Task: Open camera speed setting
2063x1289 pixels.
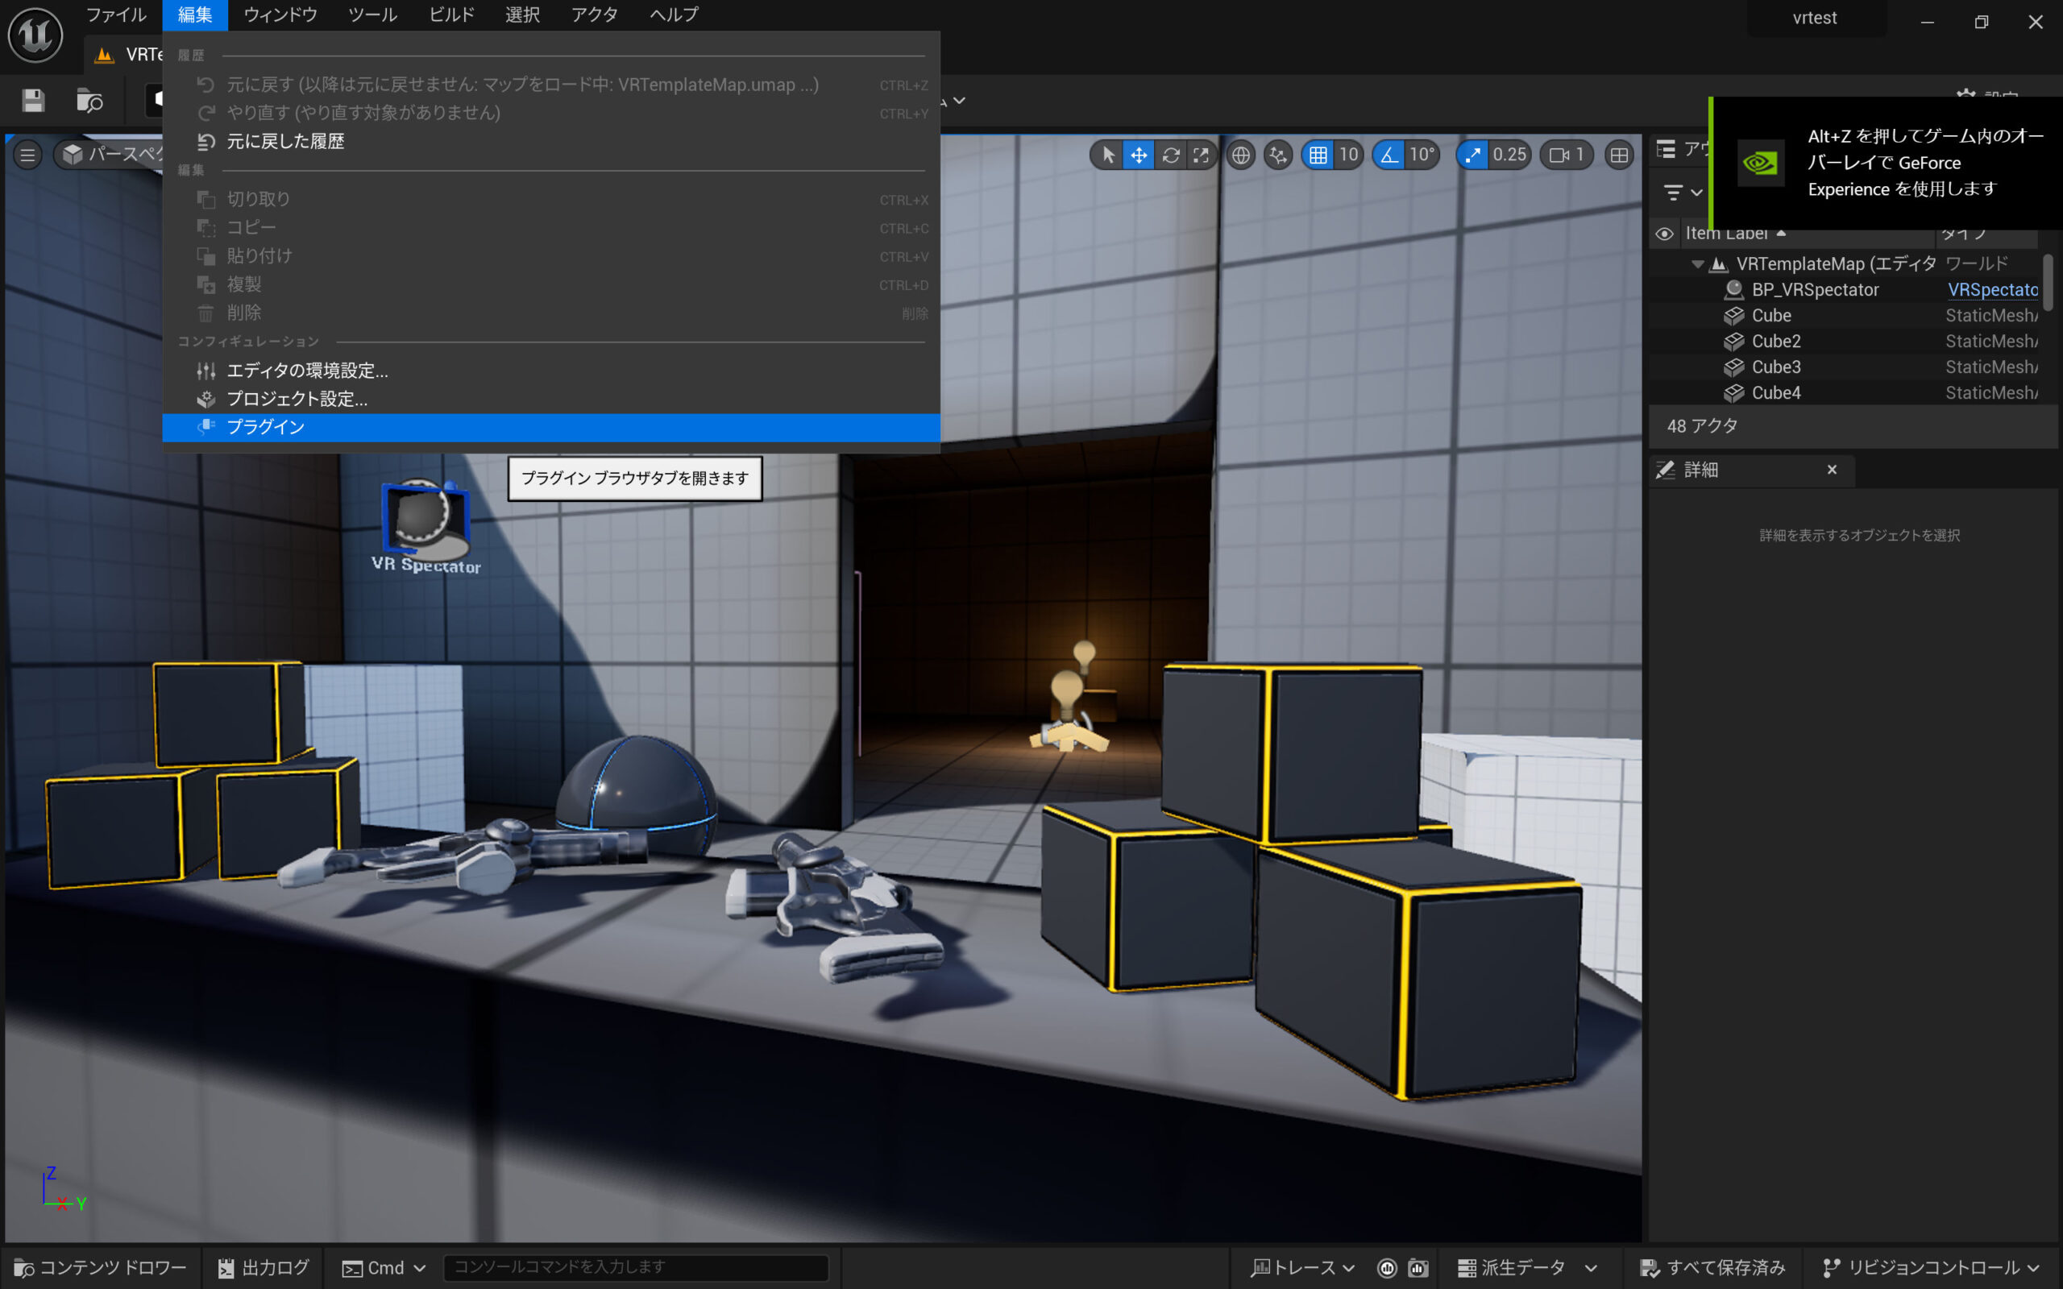Action: point(1566,155)
